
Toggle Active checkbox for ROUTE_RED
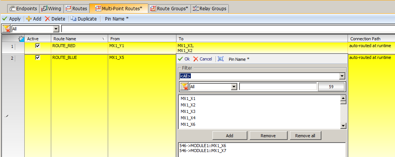coord(38,46)
